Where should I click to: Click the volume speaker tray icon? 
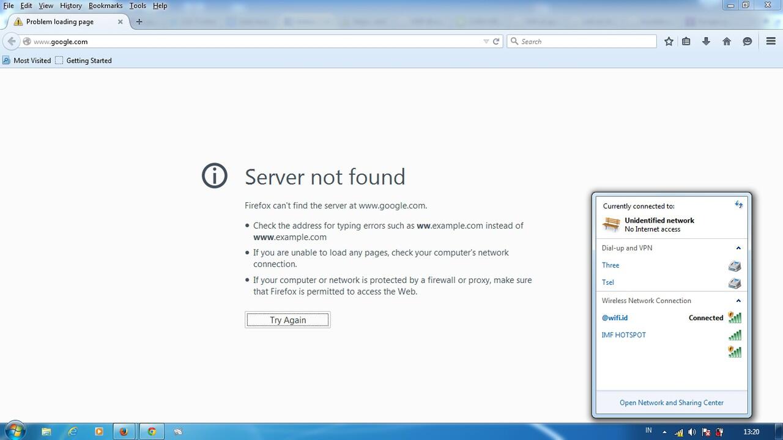tap(692, 433)
